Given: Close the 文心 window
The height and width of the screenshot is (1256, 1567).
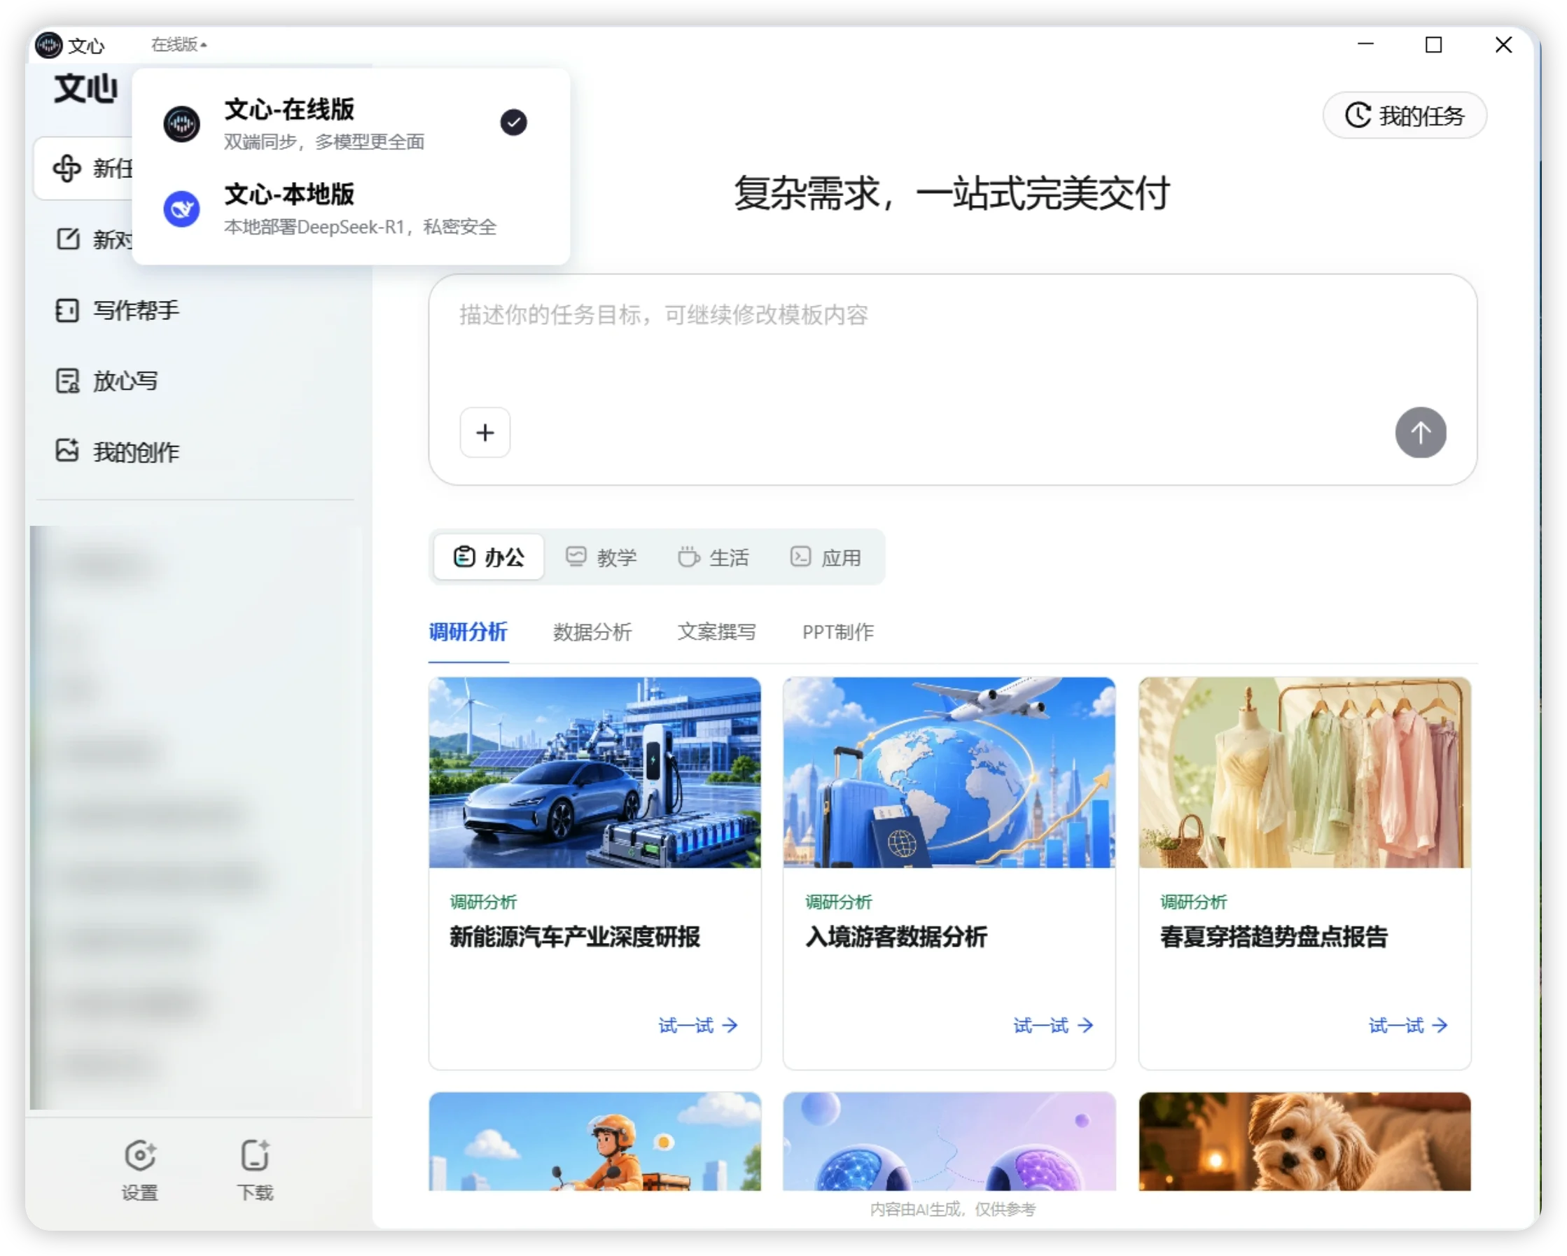Looking at the screenshot, I should point(1503,44).
